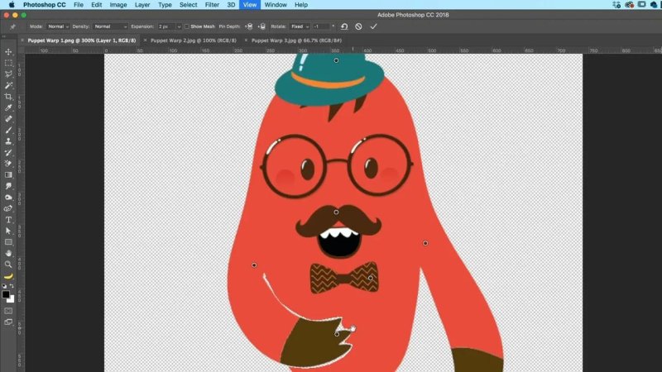Image resolution: width=662 pixels, height=372 pixels.
Task: Select the Gradient tool
Action: tap(8, 175)
